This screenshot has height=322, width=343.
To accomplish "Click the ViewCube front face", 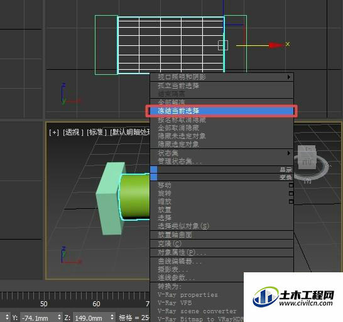I will pos(307,162).
